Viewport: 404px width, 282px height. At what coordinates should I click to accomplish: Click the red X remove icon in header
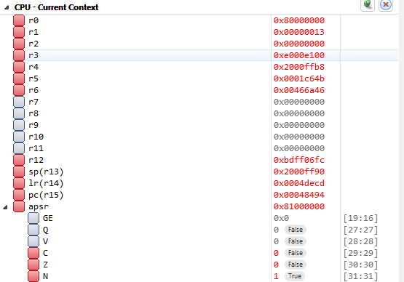tap(386, 4)
